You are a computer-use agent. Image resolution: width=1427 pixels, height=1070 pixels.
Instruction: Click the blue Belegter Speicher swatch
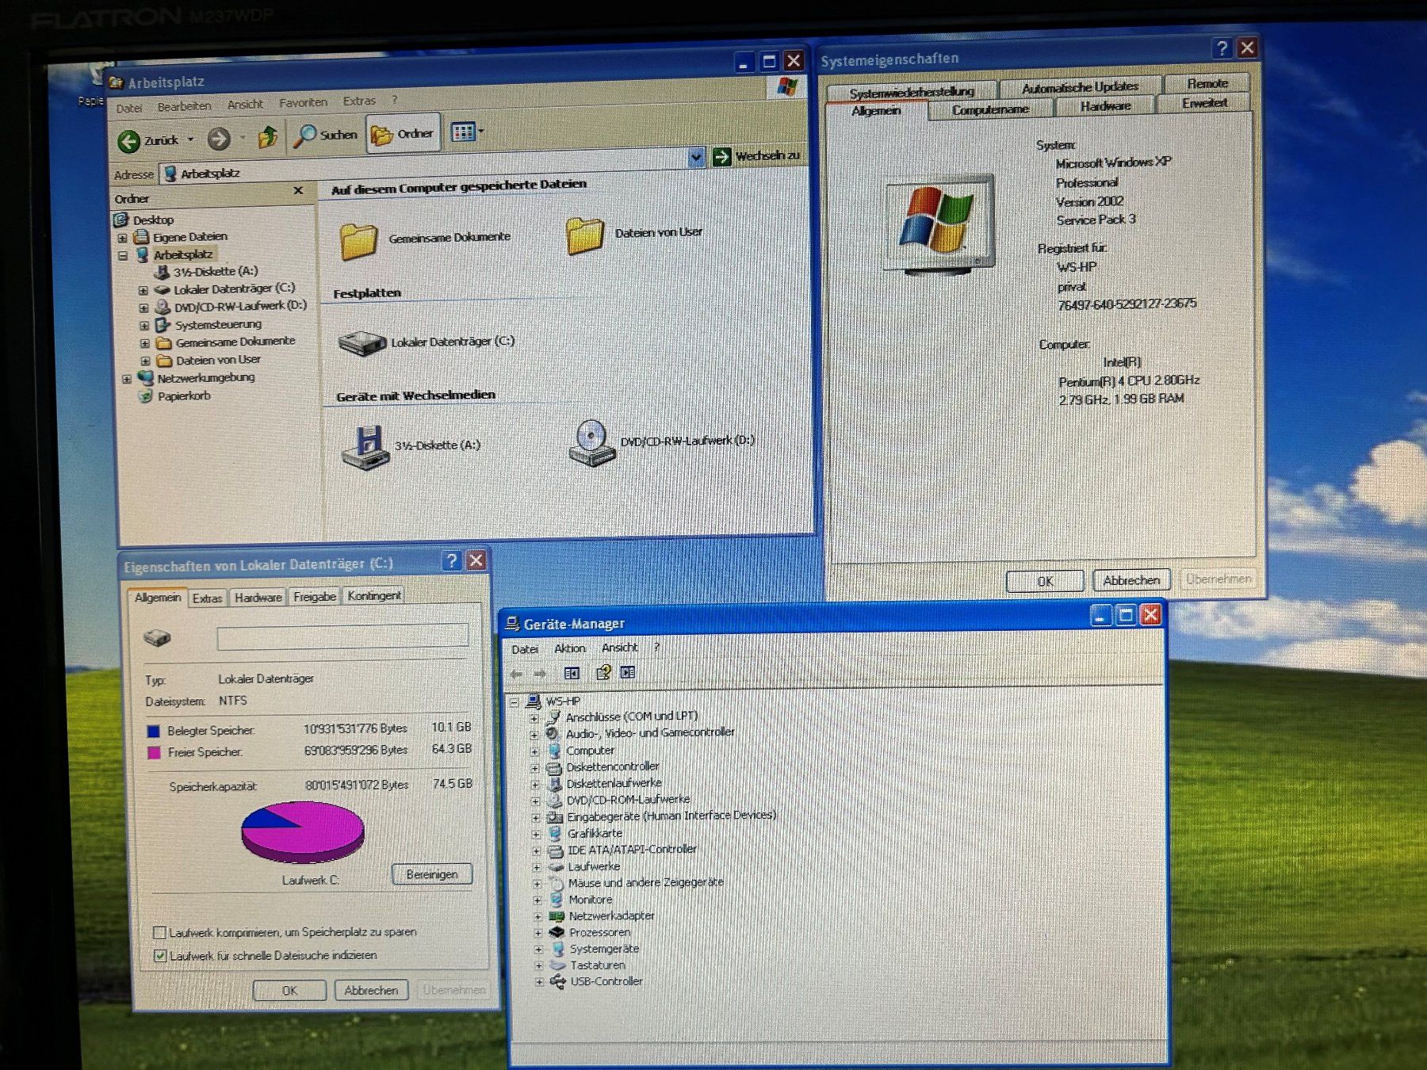pos(154,732)
